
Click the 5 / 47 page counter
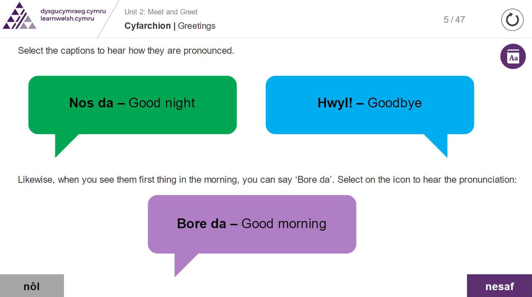pos(454,20)
